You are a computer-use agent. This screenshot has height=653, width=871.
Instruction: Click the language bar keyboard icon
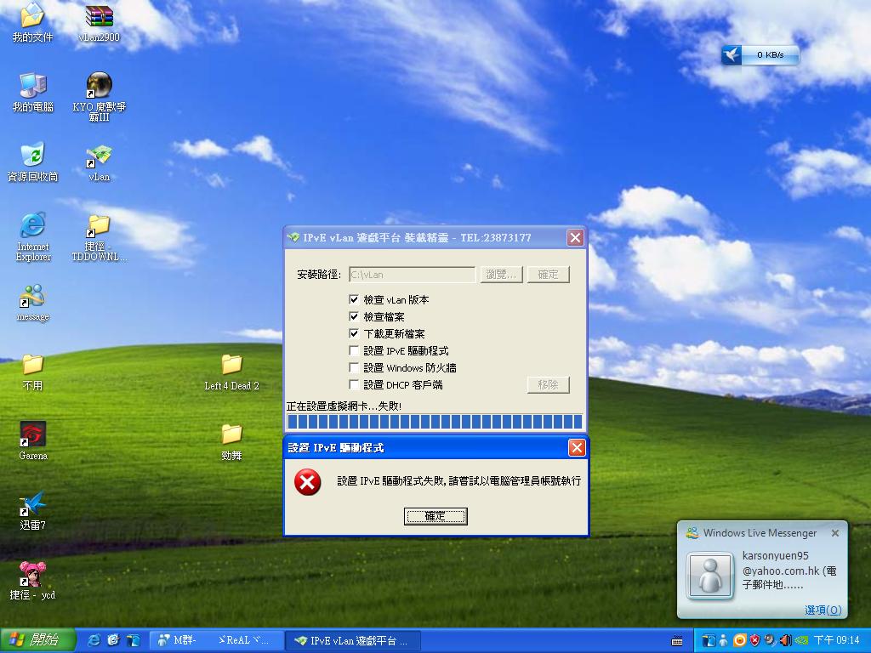coord(677,641)
